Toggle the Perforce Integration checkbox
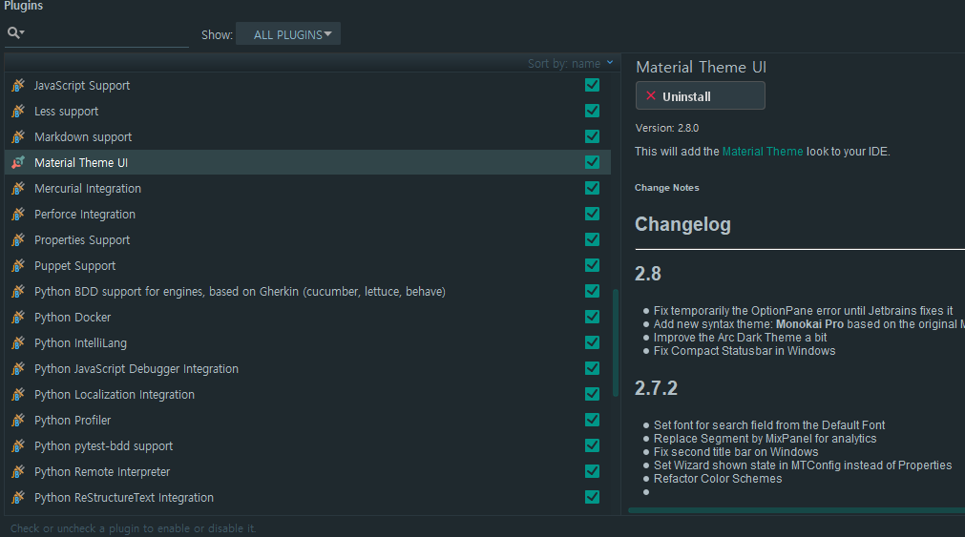This screenshot has height=537, width=965. [592, 214]
